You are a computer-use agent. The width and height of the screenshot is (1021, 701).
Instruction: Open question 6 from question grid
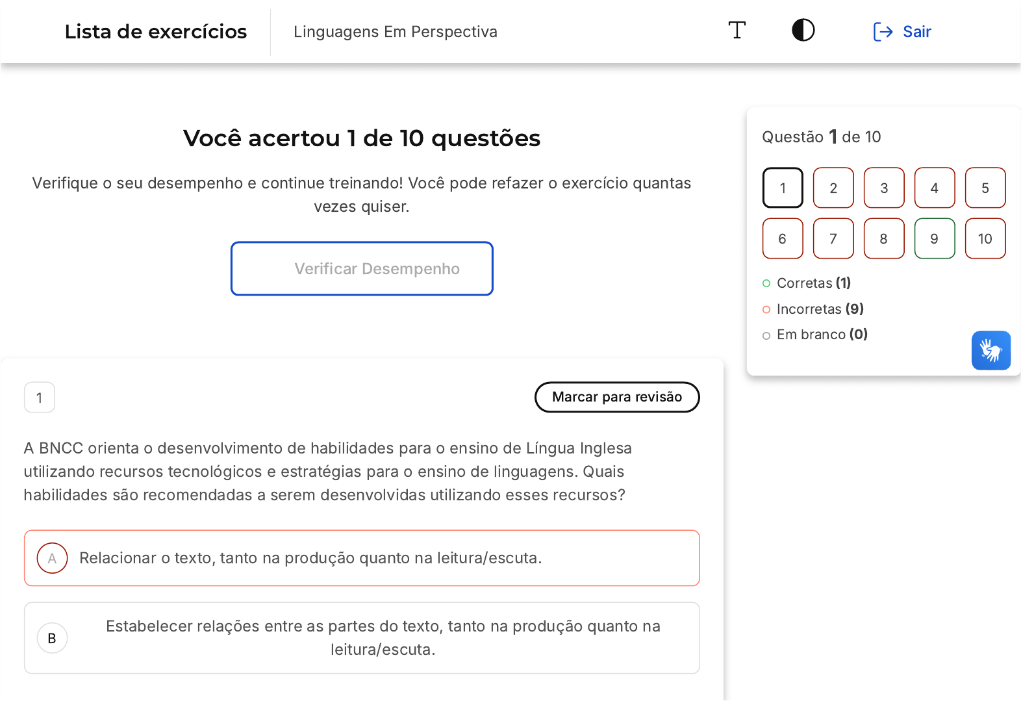(x=783, y=238)
